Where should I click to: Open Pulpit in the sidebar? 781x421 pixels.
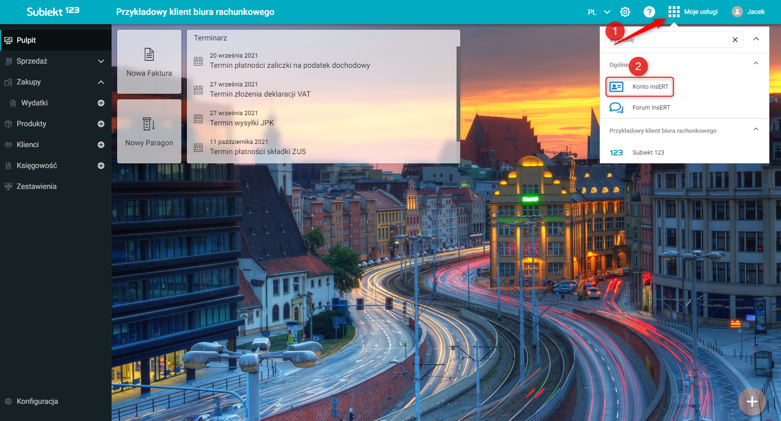point(56,40)
